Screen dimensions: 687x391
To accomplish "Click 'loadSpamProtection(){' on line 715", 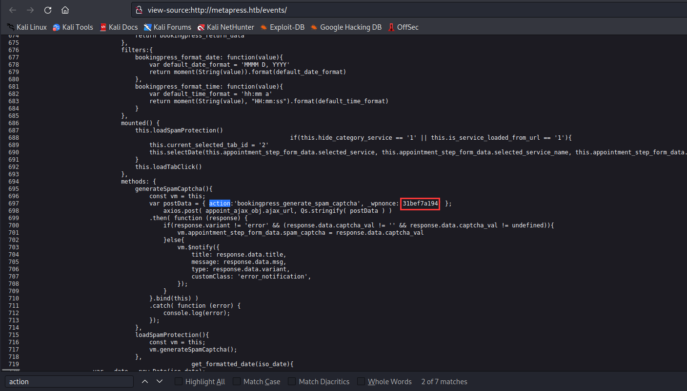I will tap(172, 335).
